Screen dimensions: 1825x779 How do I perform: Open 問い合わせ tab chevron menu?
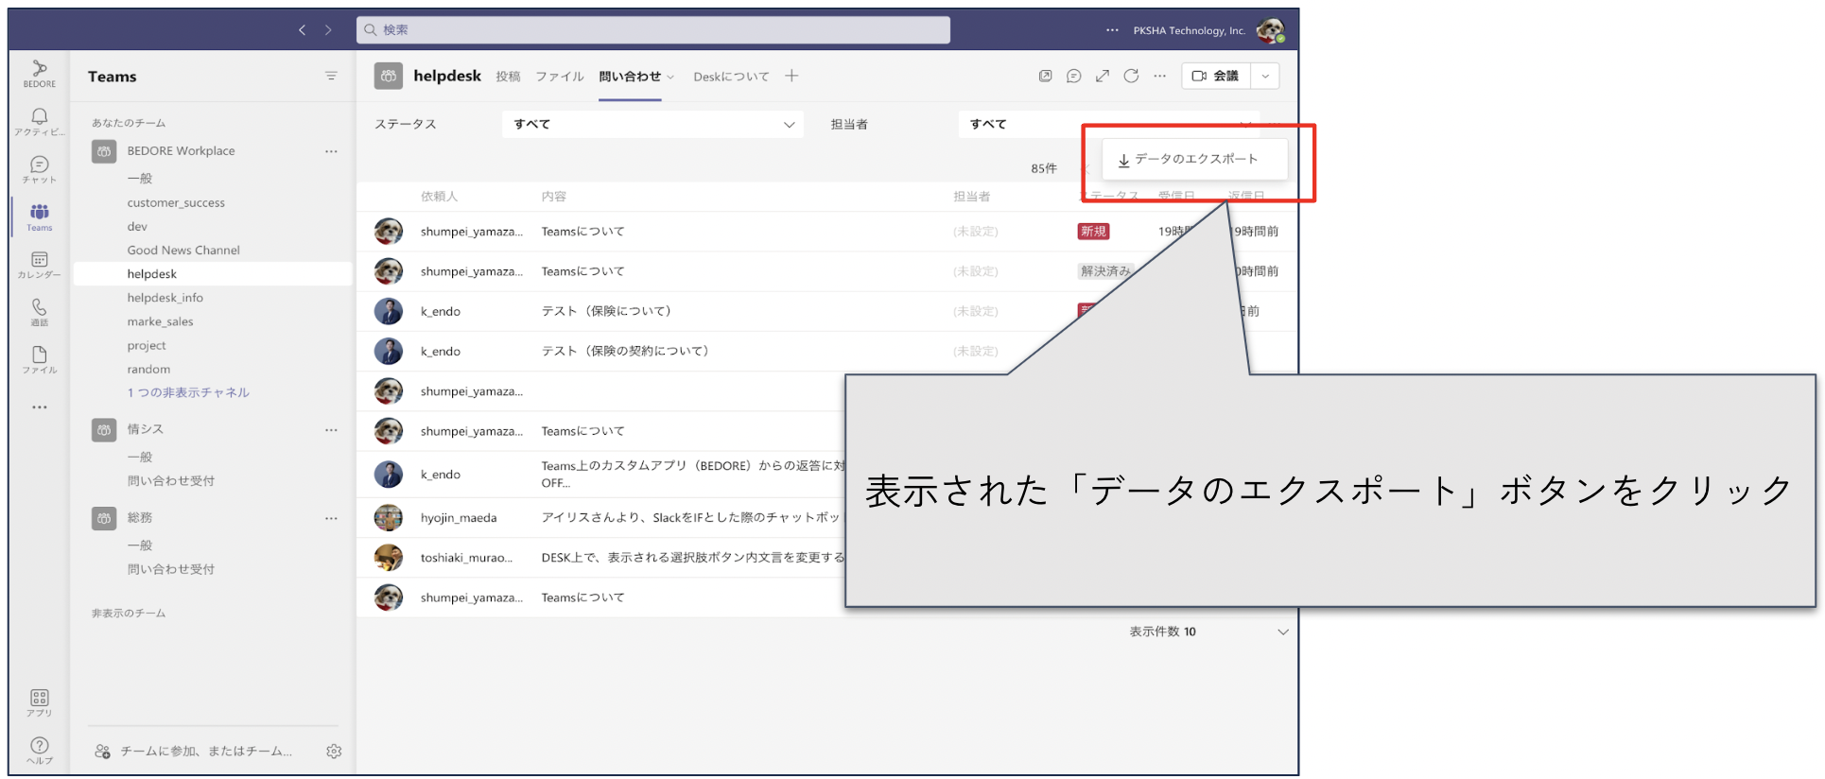tap(670, 78)
